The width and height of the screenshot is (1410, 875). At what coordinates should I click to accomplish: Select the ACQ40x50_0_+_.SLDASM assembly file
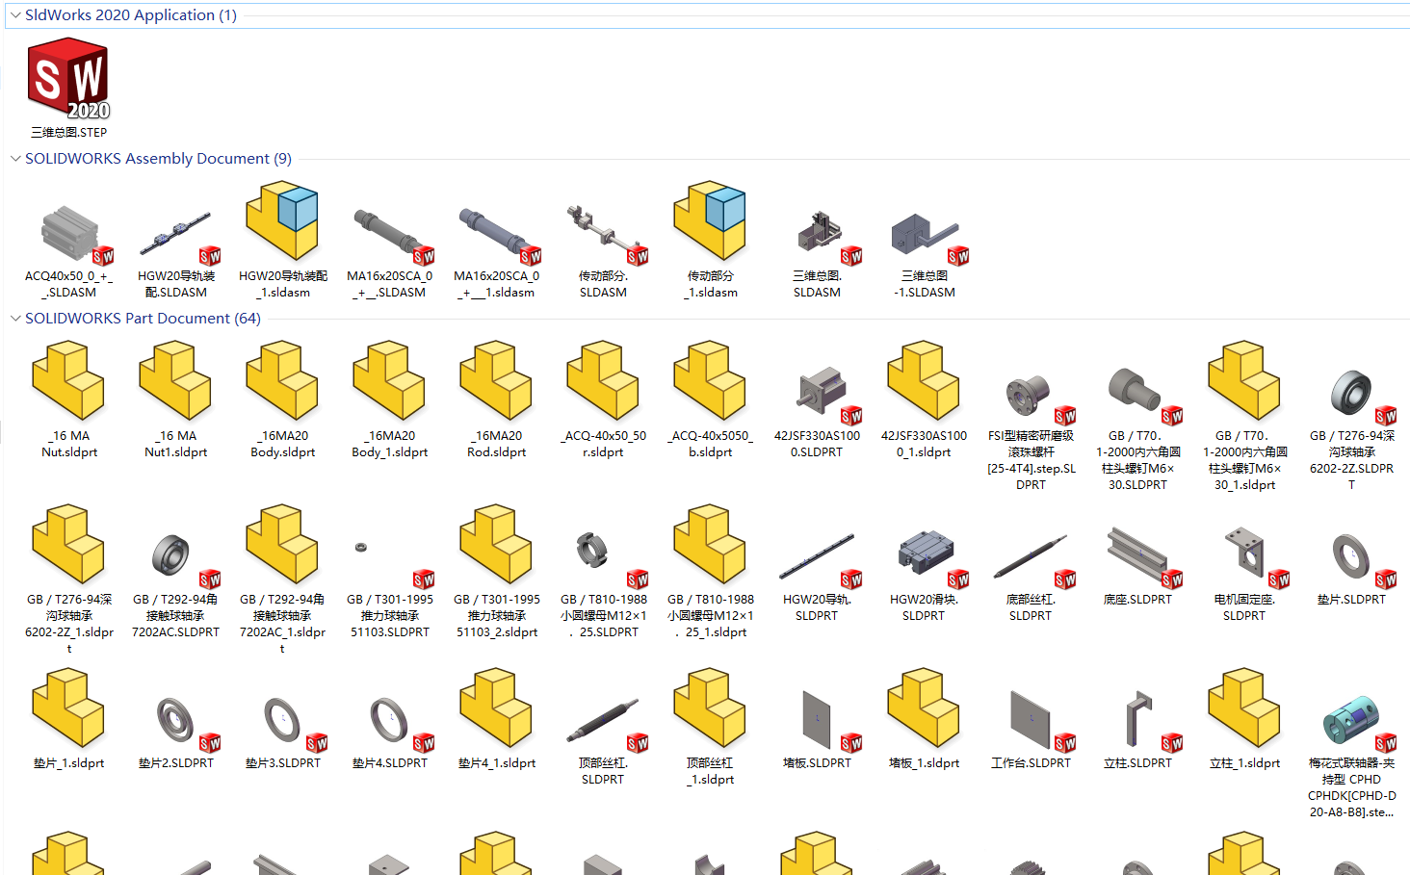pos(68,240)
